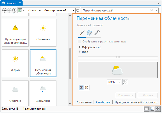
Task: Click the Точечный символ label
Action: tap(90, 25)
